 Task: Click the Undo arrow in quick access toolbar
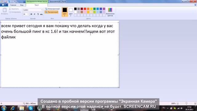click(x=9, y=2)
